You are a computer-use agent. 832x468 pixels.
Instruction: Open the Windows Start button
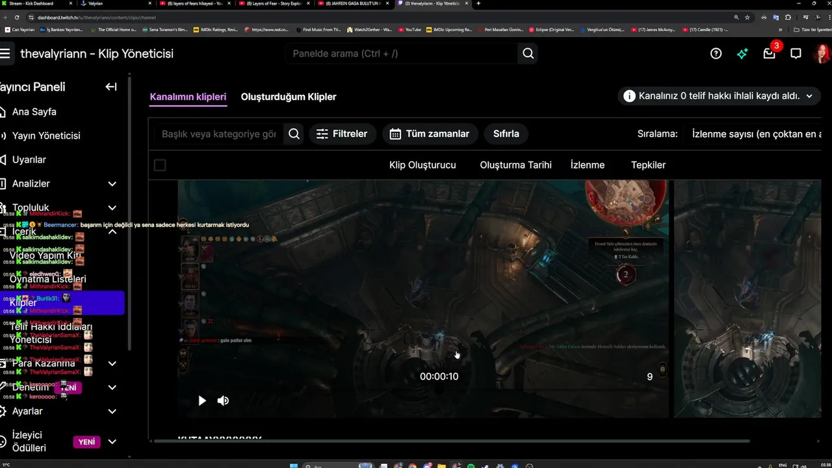tap(293, 465)
